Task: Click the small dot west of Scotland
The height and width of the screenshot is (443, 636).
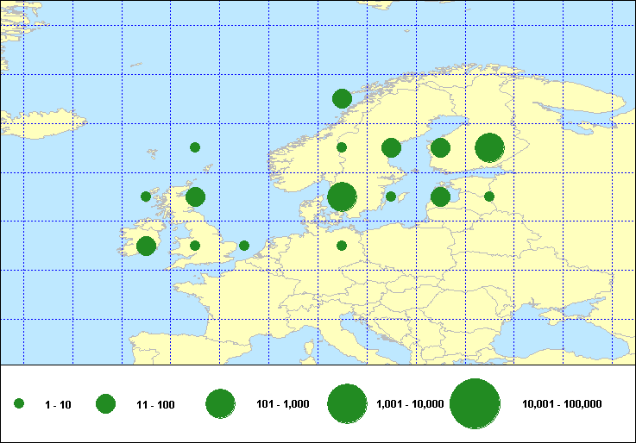Action: coord(146,197)
